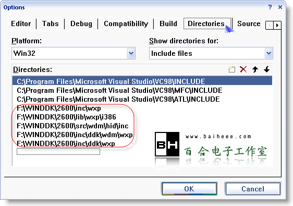Confirm with the OK button
The image size is (293, 206).
[189, 189]
